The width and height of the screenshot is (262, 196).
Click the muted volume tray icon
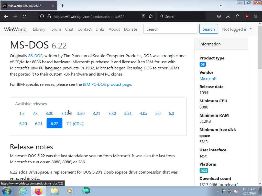point(236,191)
